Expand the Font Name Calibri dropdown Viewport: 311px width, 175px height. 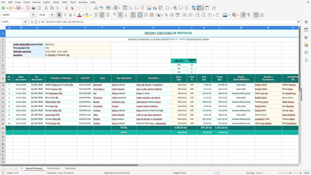(33, 15)
